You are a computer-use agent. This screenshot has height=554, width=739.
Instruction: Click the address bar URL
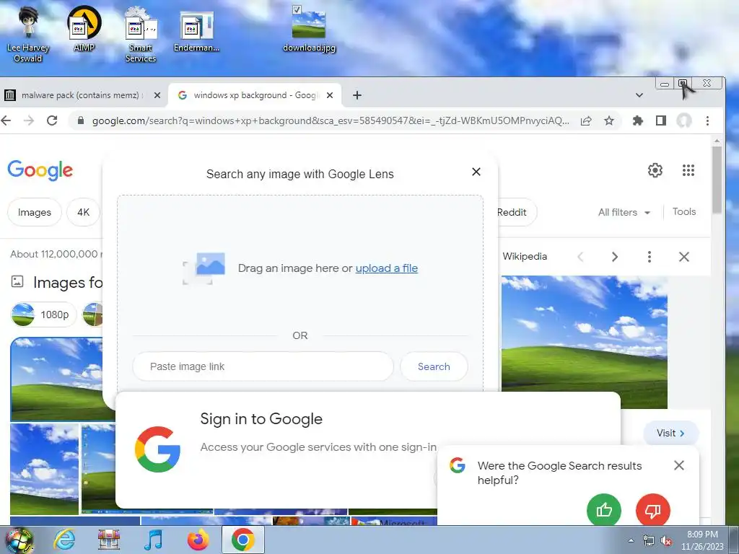[330, 120]
